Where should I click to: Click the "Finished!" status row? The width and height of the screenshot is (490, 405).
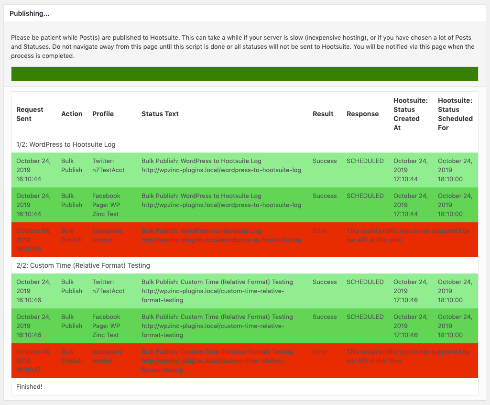(245, 386)
